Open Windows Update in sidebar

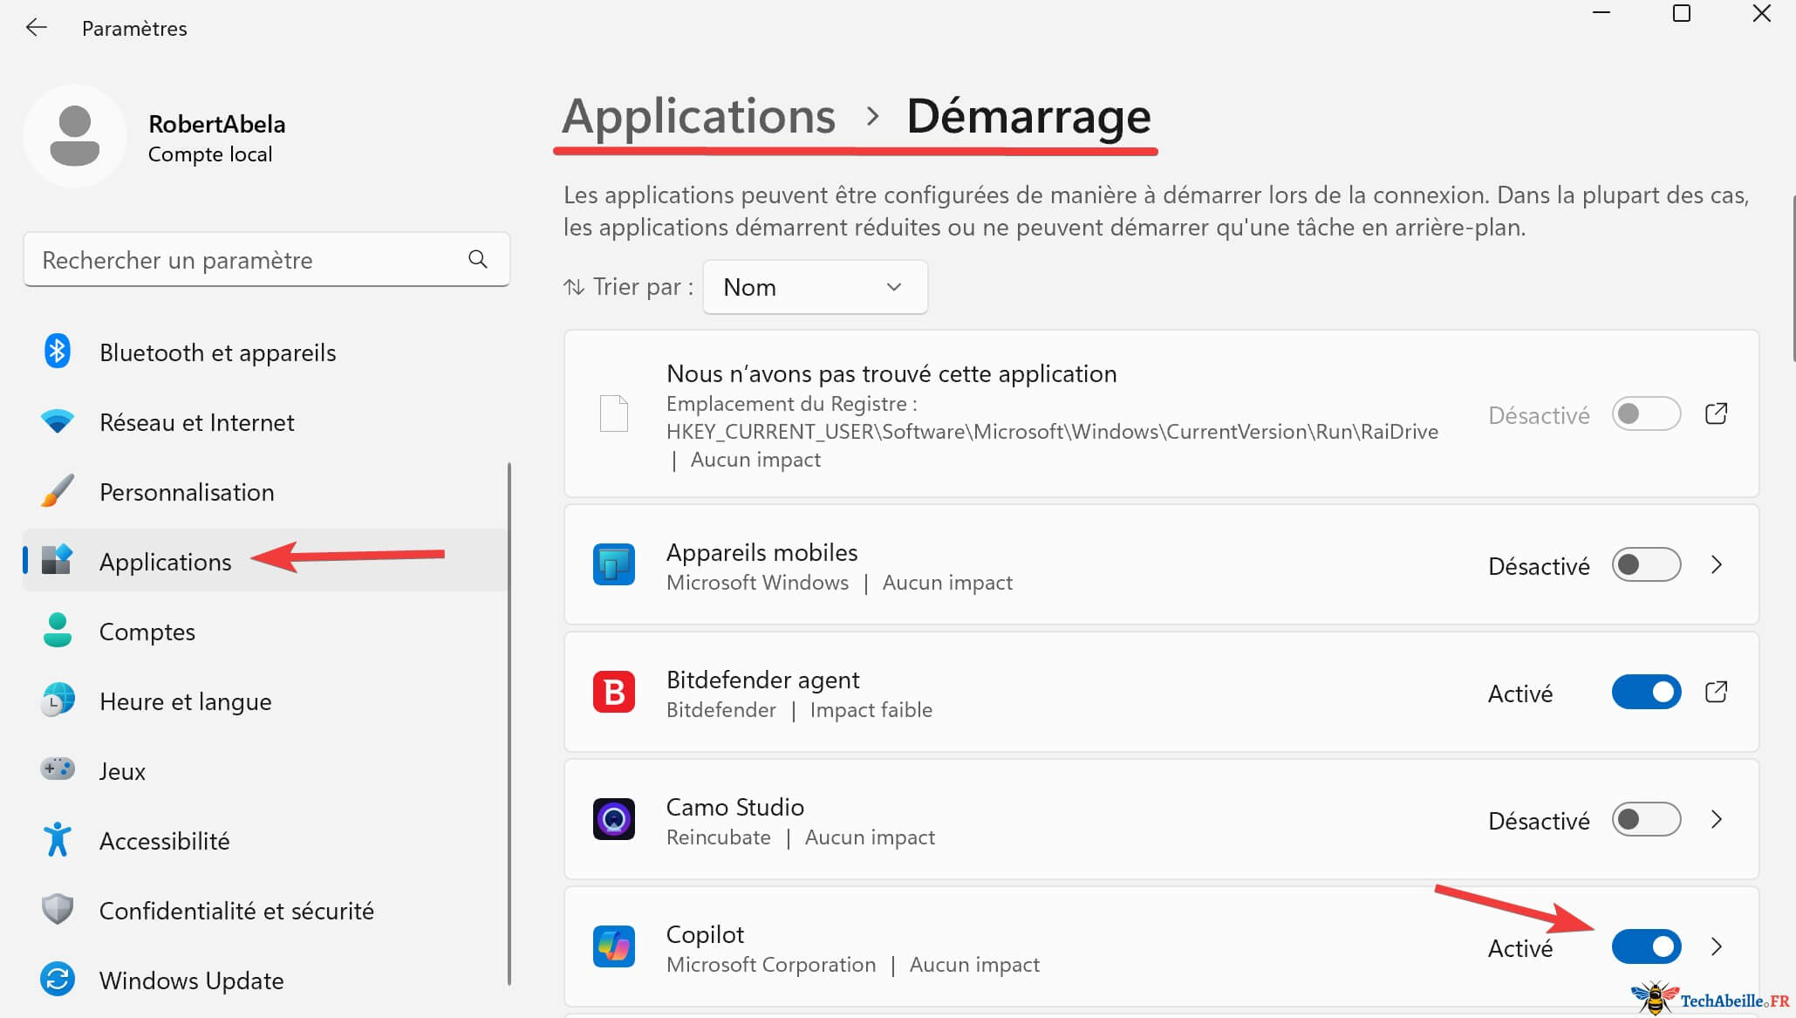[x=191, y=980]
